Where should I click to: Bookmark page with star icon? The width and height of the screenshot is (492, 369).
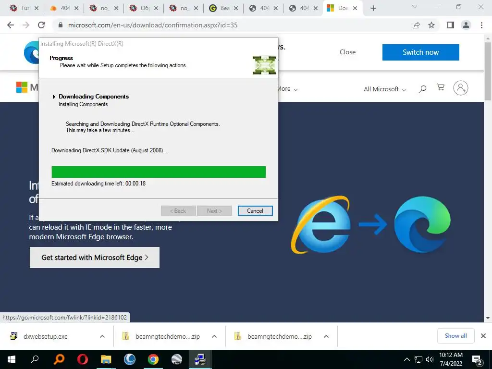coord(431,25)
